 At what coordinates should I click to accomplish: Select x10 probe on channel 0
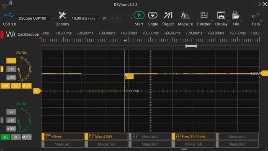tap(11, 69)
